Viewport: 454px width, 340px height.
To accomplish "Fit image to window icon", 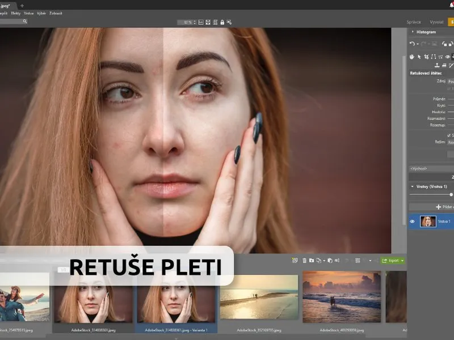I will coord(208,22).
